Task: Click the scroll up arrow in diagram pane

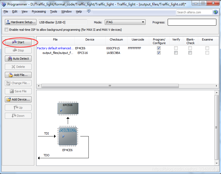Action: point(217,93)
